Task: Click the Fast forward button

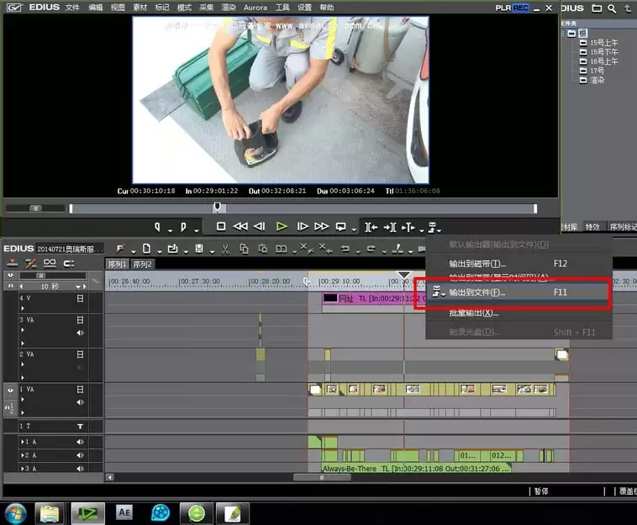Action: (322, 226)
